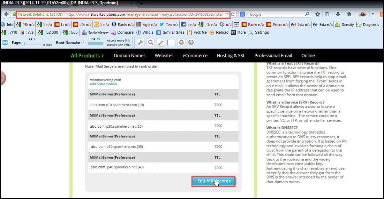Open the Websites menu

164,56
